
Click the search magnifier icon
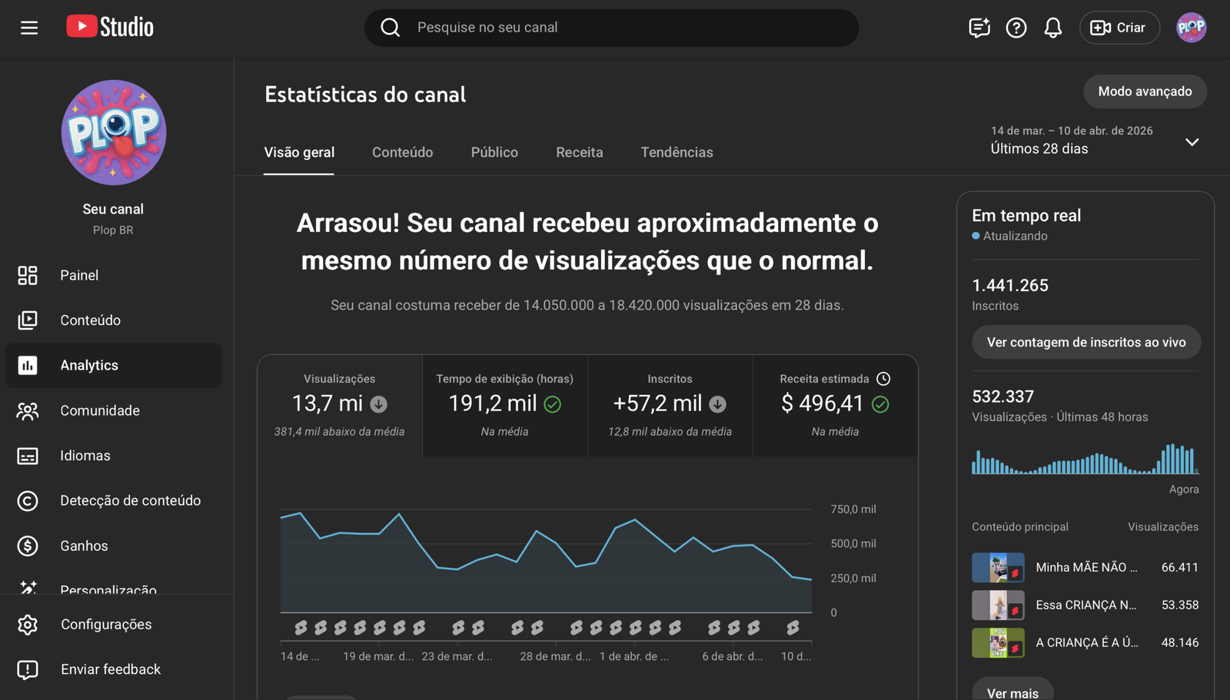pyautogui.click(x=391, y=28)
